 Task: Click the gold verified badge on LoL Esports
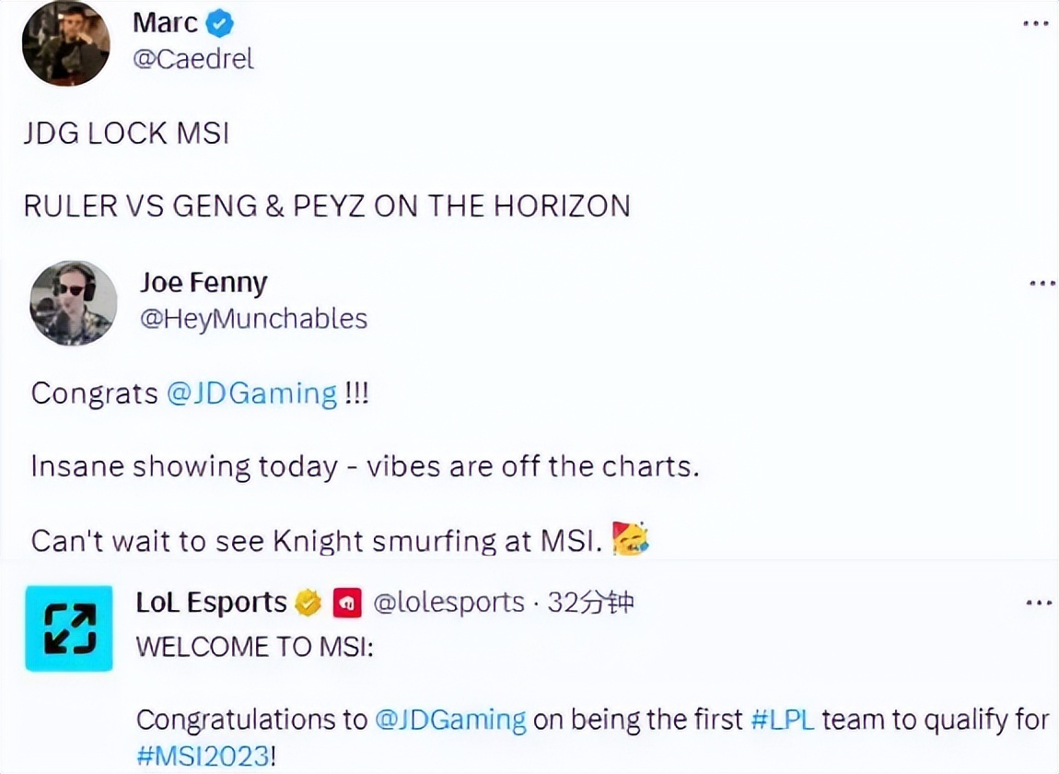pos(308,604)
